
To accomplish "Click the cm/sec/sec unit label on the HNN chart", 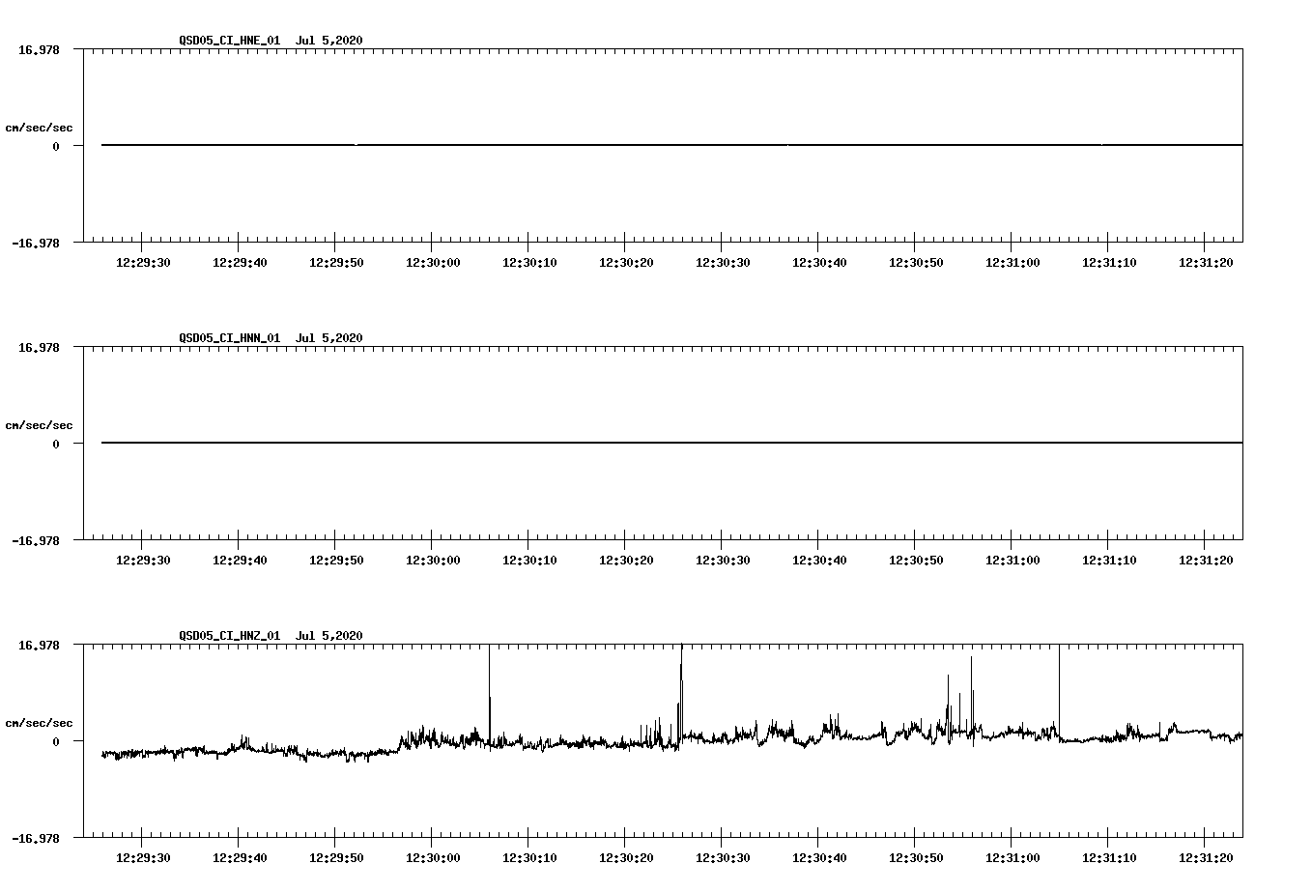I will pos(39,425).
